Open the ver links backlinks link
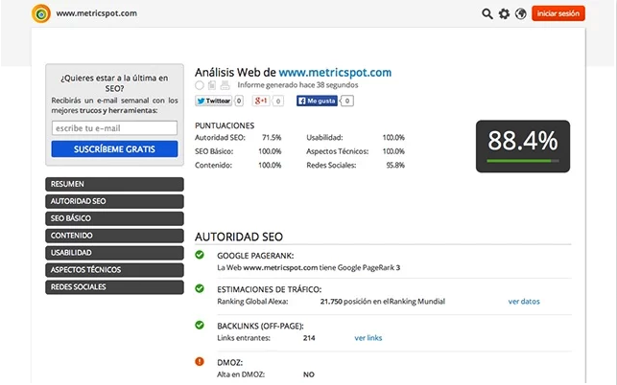Image resolution: width=617 pixels, height=385 pixels. coord(368,338)
